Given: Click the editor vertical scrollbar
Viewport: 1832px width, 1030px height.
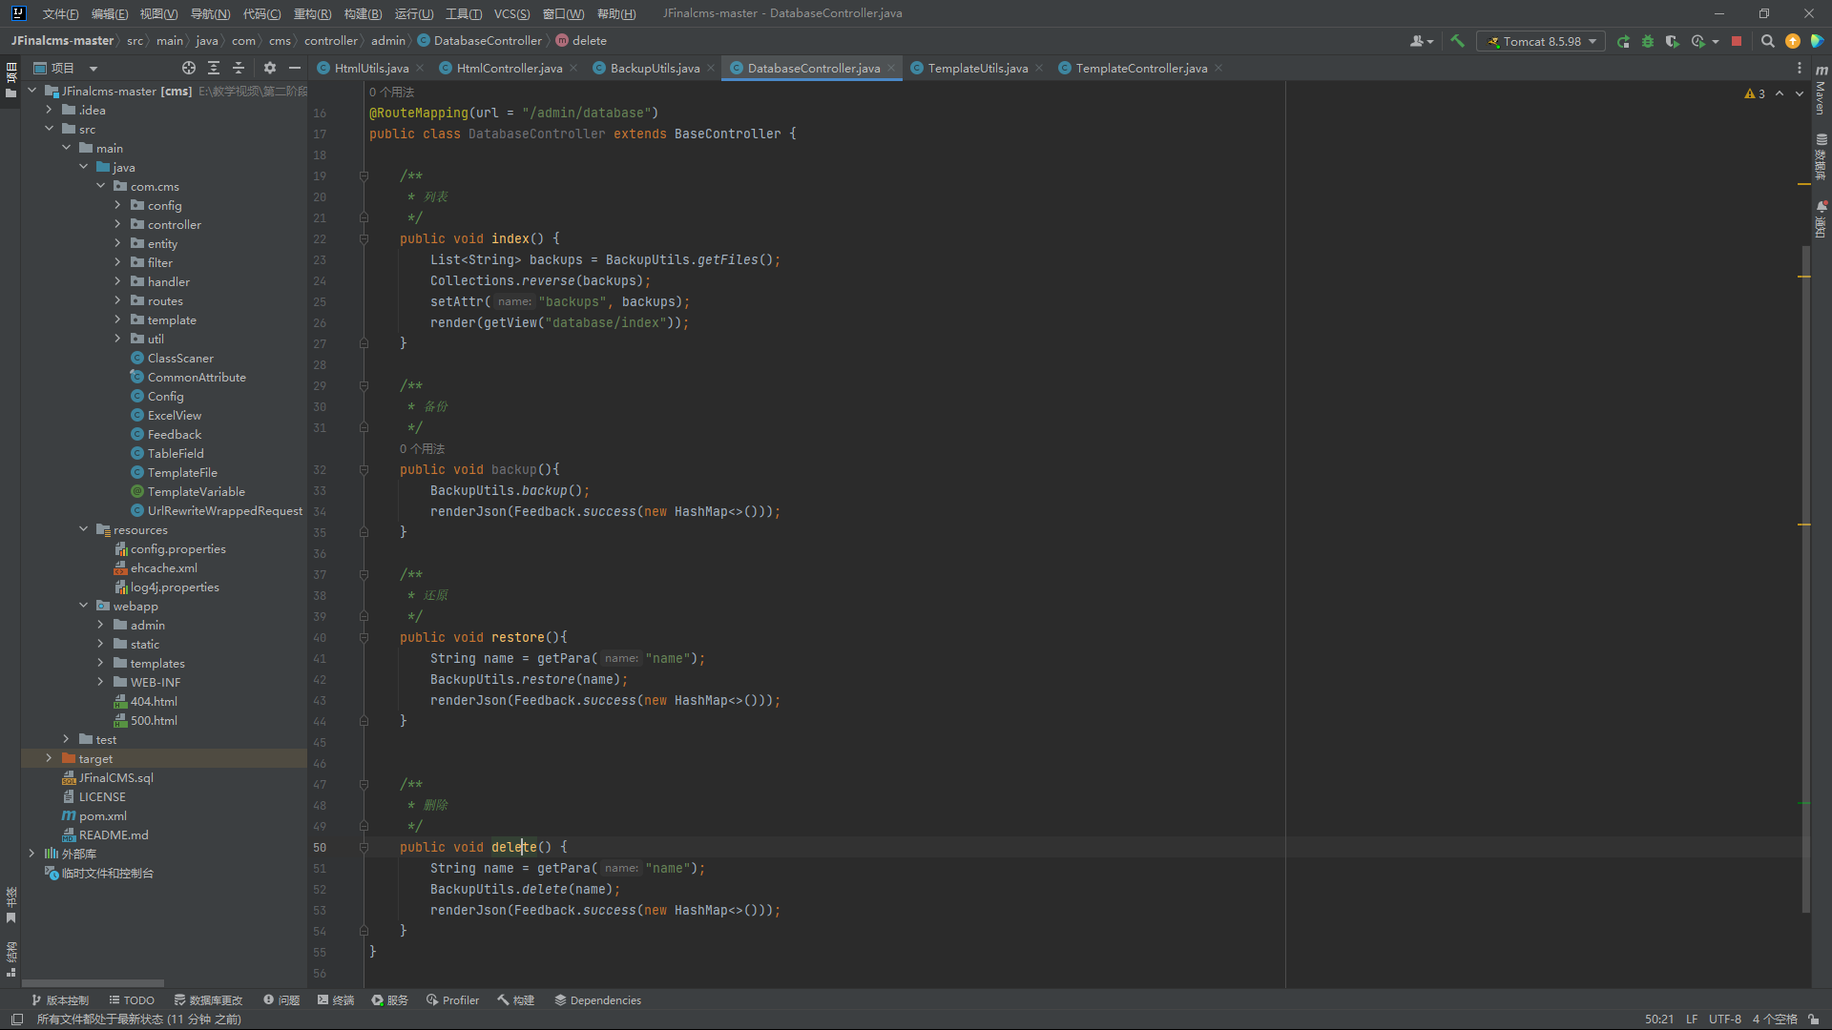Looking at the screenshot, I should (x=1805, y=578).
